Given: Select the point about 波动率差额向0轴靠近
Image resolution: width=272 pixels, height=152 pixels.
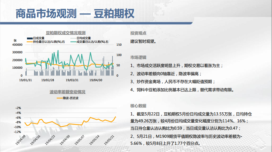Looking at the screenshot, I should pyautogui.click(x=166, y=74).
